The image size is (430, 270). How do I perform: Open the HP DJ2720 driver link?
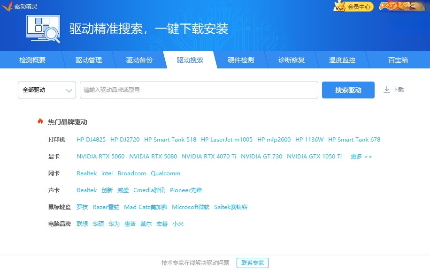point(125,140)
